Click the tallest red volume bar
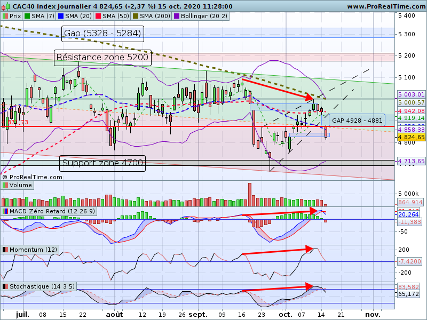Image resolution: width=427 pixels, height=320 pixels. tap(250, 195)
